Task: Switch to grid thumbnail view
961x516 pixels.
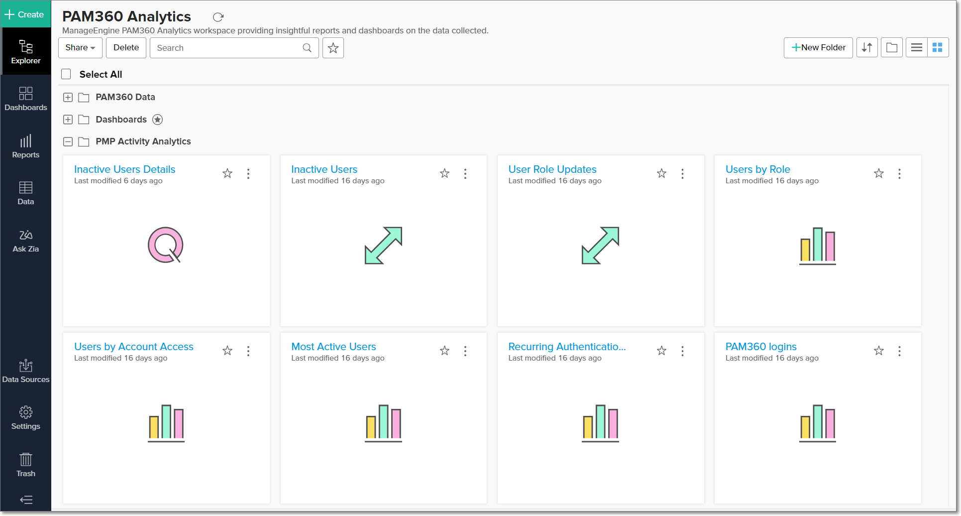Action: click(x=938, y=48)
